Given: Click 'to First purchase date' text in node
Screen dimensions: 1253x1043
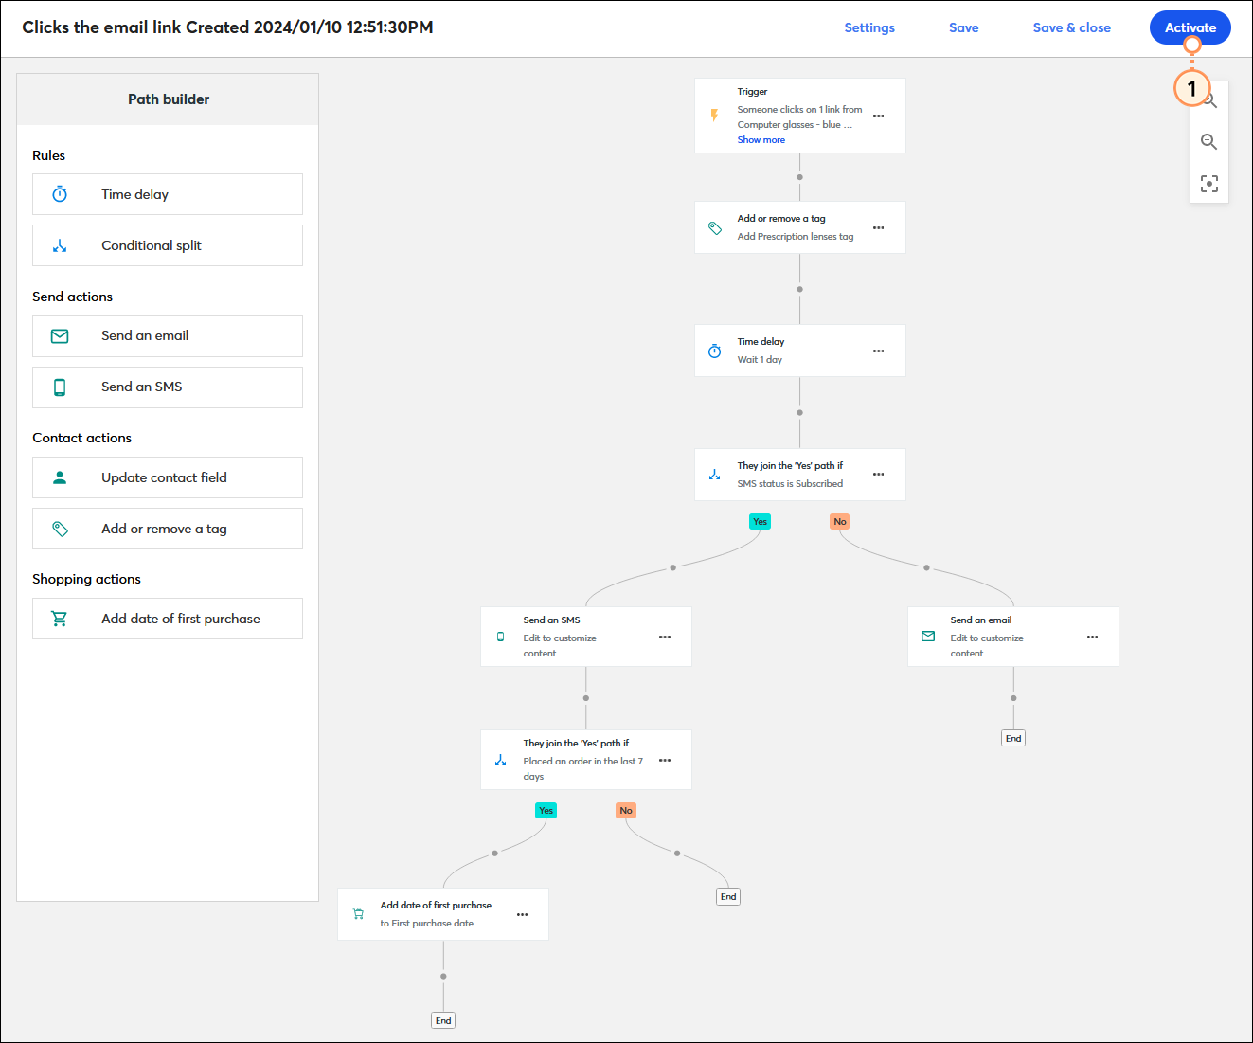Looking at the screenshot, I should (426, 924).
